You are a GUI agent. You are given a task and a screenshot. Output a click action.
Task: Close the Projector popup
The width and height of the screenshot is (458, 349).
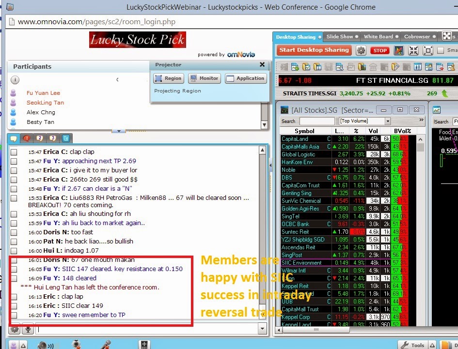[262, 64]
